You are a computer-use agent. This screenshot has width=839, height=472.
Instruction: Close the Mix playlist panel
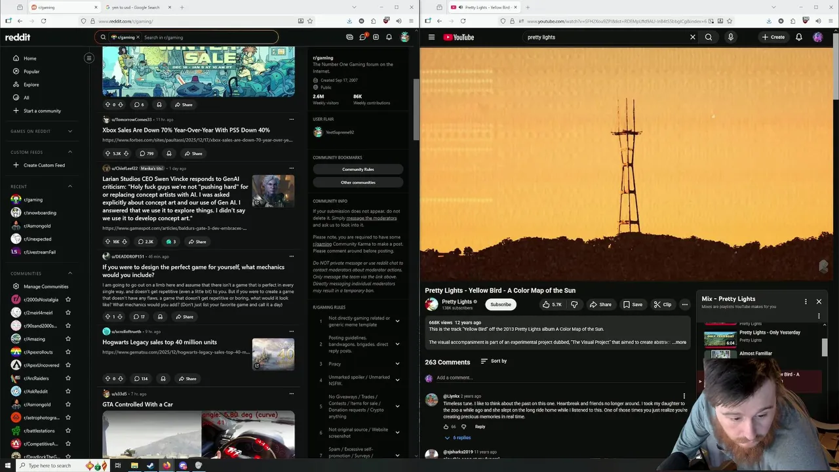[819, 302]
